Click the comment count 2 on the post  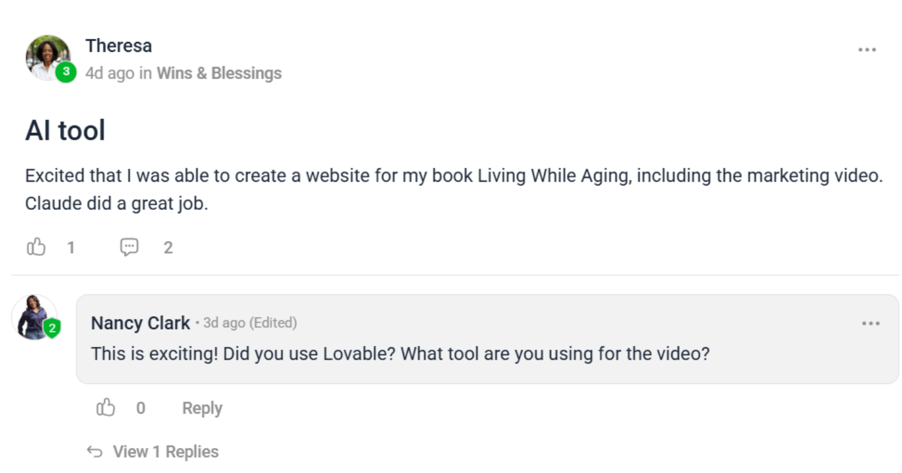(x=168, y=248)
